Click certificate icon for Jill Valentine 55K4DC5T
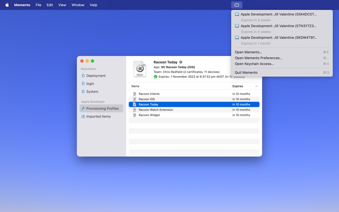Viewport: 339px width, 212px height. click(237, 14)
